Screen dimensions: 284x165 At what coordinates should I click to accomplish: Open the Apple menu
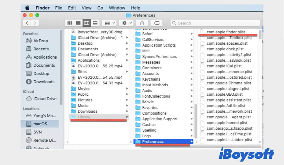pos(27,8)
